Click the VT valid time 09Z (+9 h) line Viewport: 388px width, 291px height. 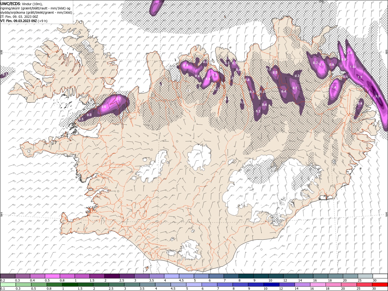click(x=24, y=21)
